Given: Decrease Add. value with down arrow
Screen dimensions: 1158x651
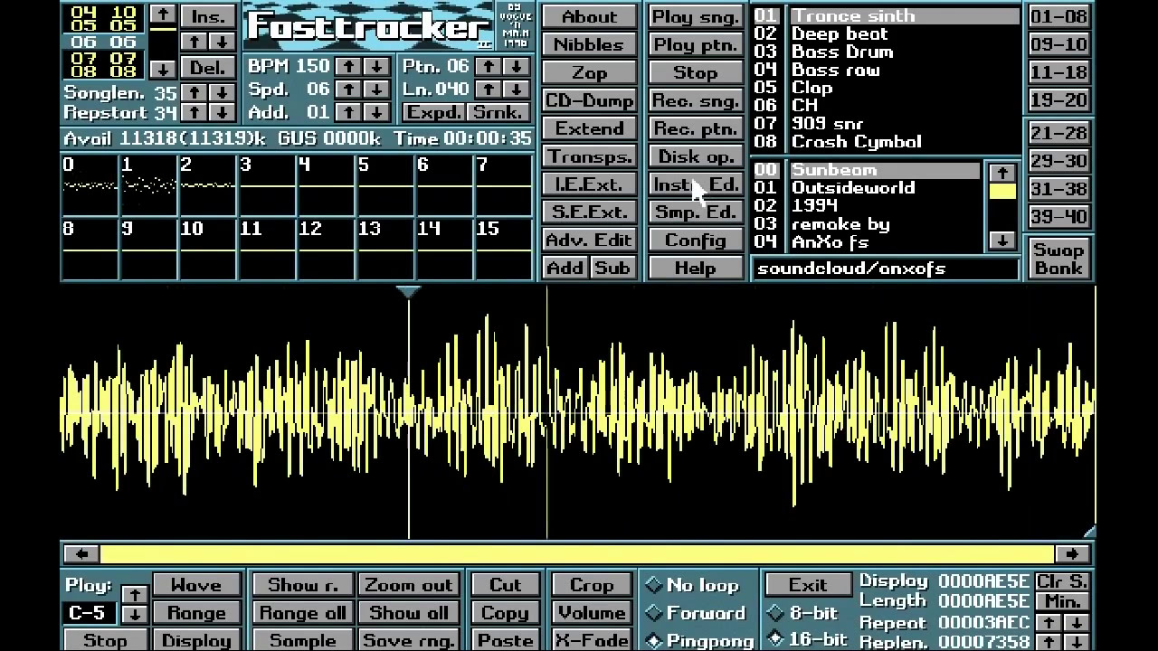Looking at the screenshot, I should coord(377,112).
